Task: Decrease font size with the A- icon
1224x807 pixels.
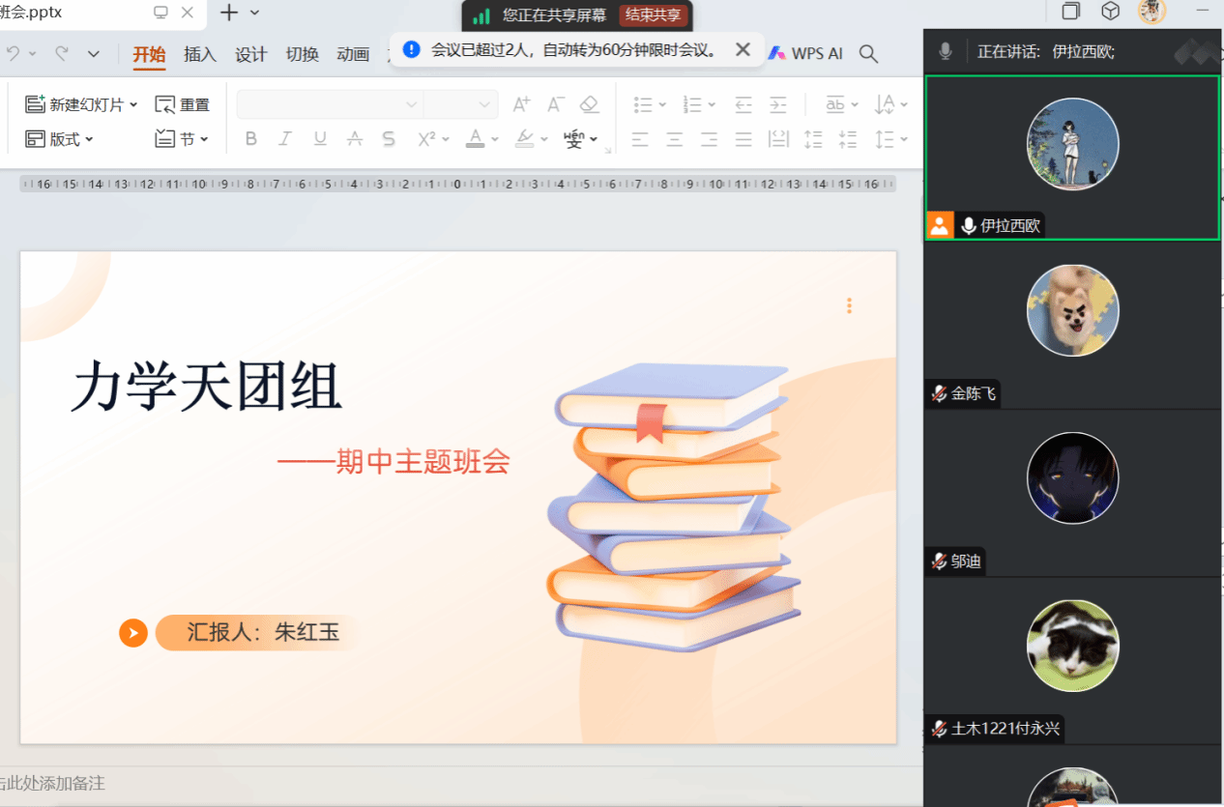Action: point(556,104)
